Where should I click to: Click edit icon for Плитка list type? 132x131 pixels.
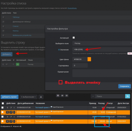pos(3,31)
